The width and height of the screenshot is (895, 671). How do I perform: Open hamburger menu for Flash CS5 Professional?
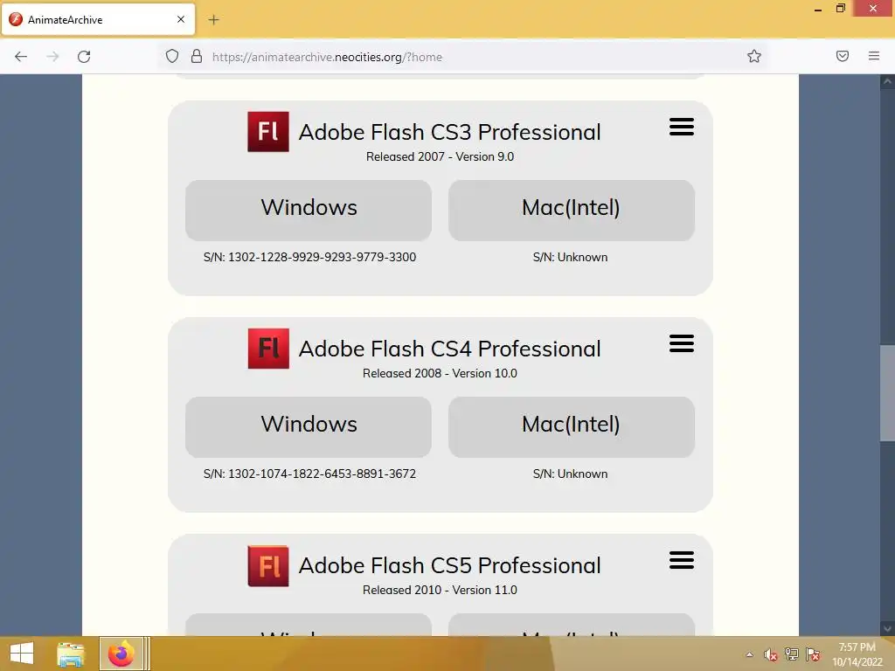coord(682,560)
